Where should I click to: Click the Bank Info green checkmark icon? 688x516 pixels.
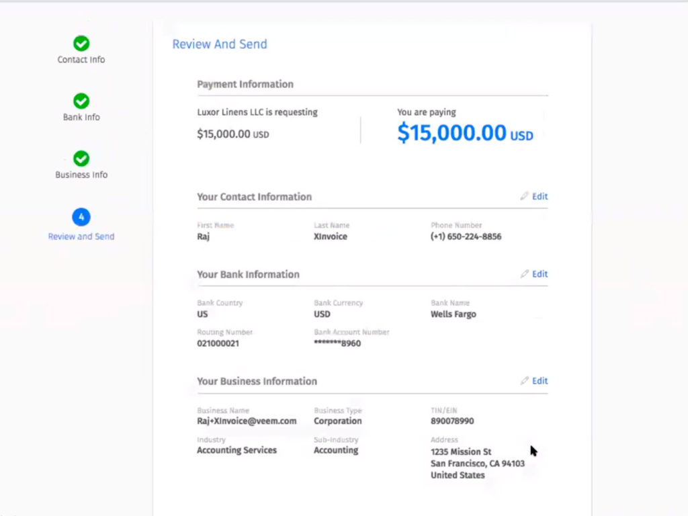[81, 101]
